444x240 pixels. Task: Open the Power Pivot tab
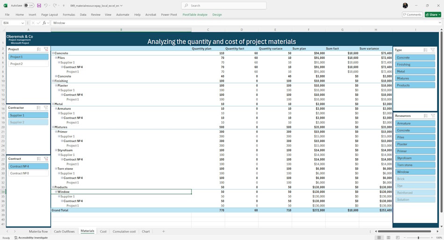169,15
